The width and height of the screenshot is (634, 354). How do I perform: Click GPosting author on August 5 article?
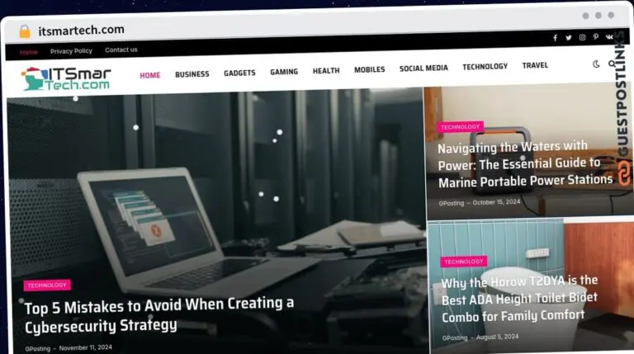[x=455, y=337]
